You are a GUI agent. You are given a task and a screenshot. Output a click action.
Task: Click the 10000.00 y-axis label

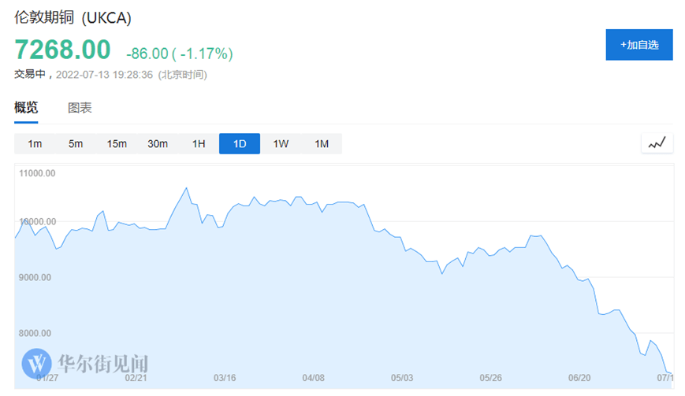click(35, 222)
